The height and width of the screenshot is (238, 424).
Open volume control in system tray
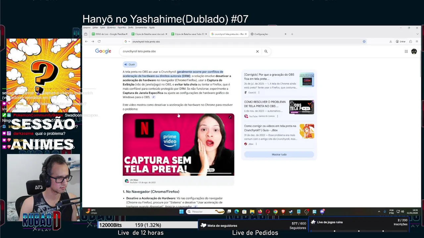pyautogui.click(x=402, y=212)
